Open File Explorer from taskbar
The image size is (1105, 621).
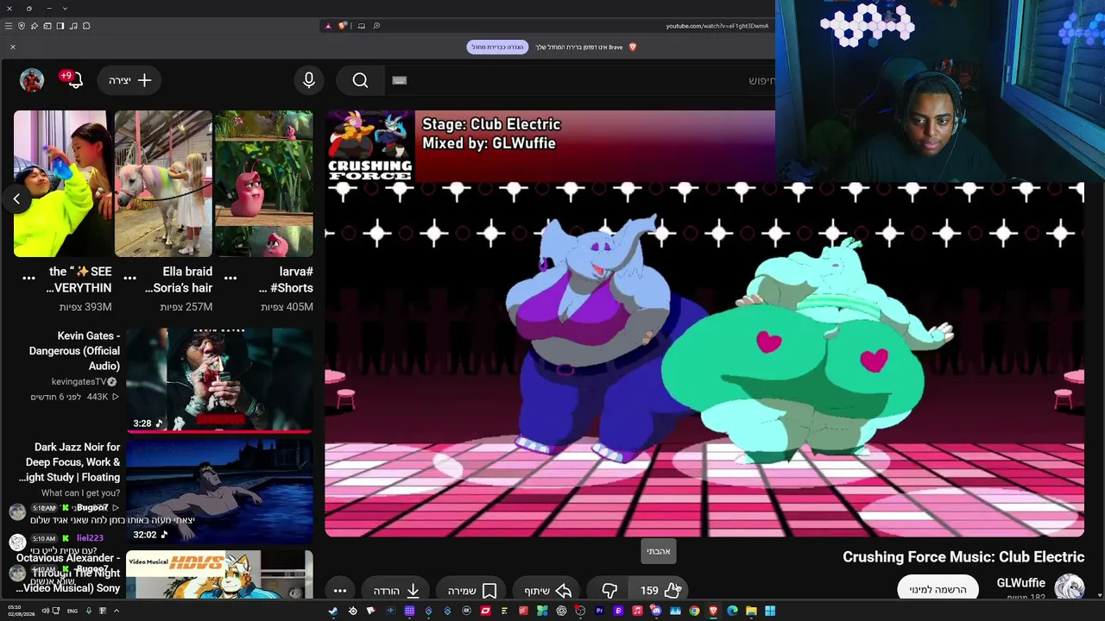pos(751,611)
